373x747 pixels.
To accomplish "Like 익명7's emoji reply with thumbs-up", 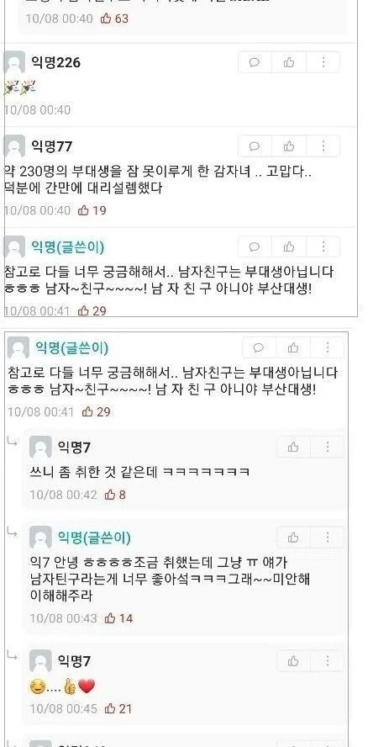I will tap(293, 660).
